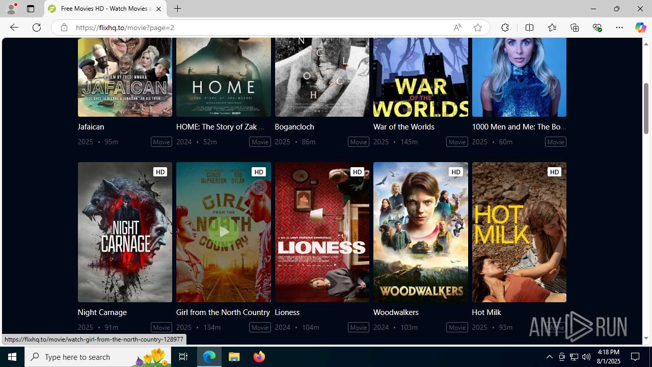Viewport: 652px width, 367px height.
Task: Click the page vertical scrollbar thumb
Action: (x=646, y=109)
